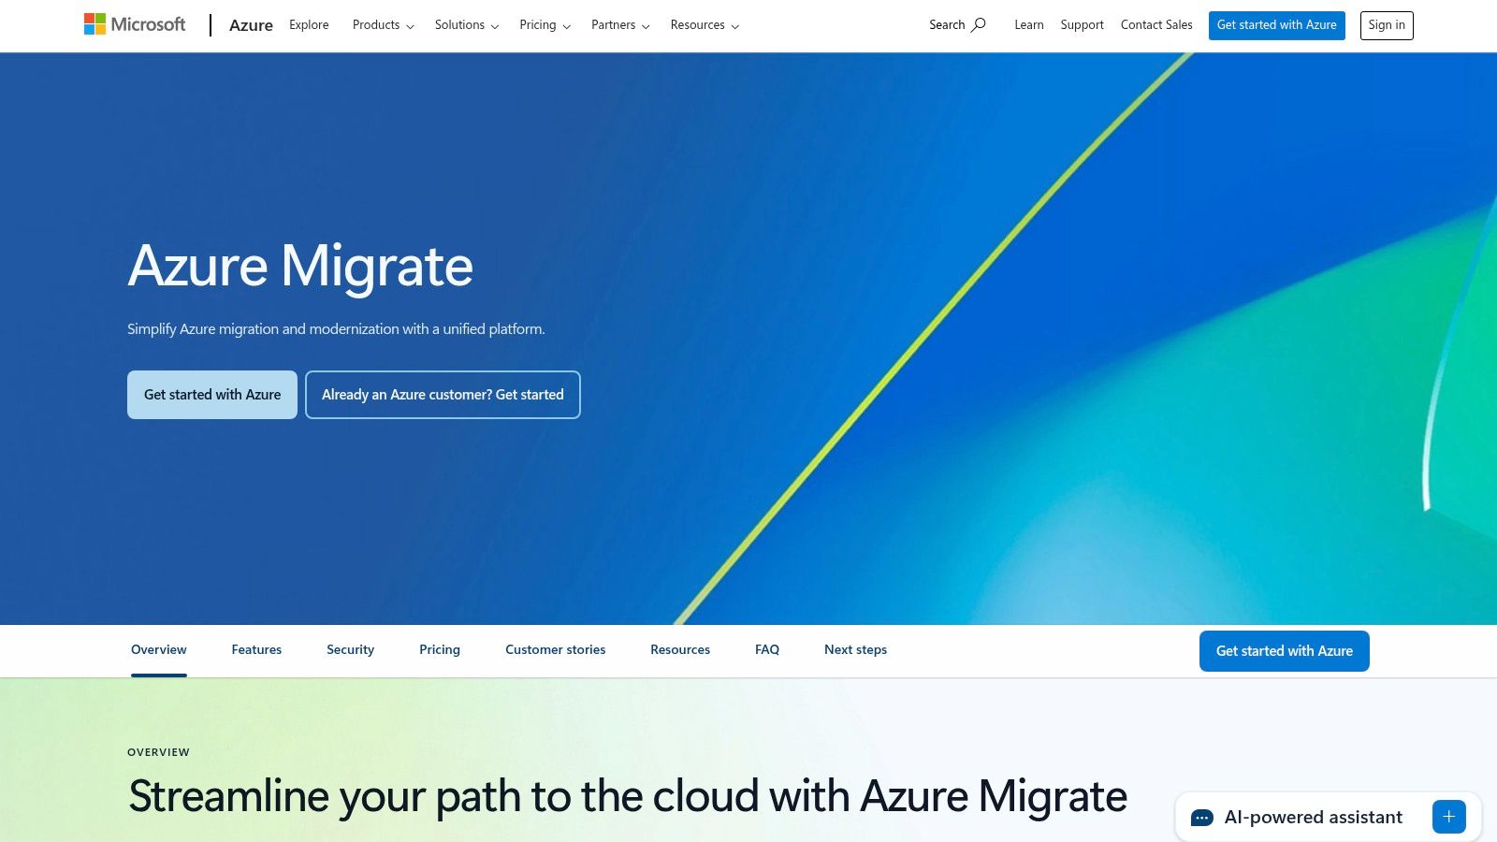Screen dimensions: 1497x842
Task: Open the Customer stories tab
Action: pos(555,649)
